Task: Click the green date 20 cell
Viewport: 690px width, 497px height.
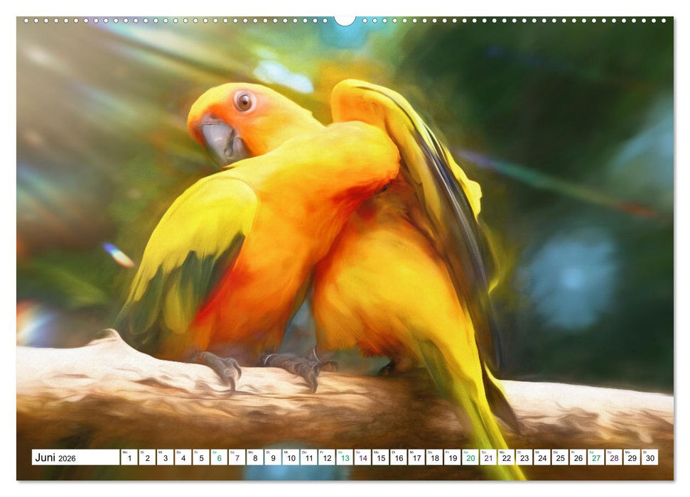Action: click(469, 457)
